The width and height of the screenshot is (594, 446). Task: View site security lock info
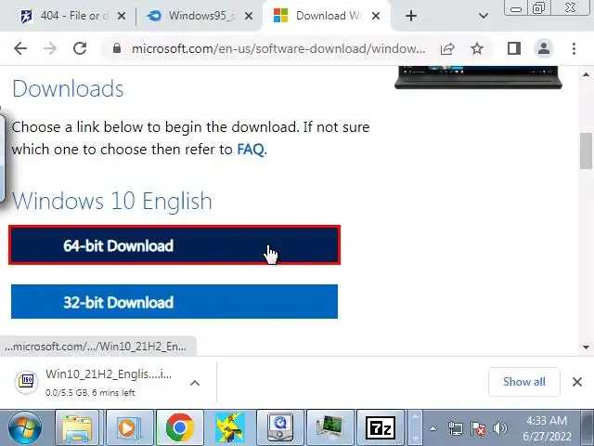coord(117,48)
